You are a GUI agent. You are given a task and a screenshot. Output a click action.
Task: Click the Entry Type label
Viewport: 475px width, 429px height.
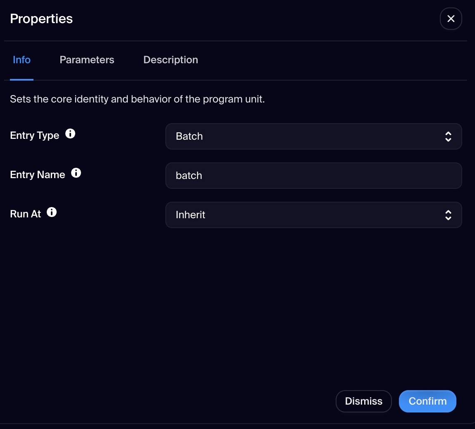[x=35, y=136]
